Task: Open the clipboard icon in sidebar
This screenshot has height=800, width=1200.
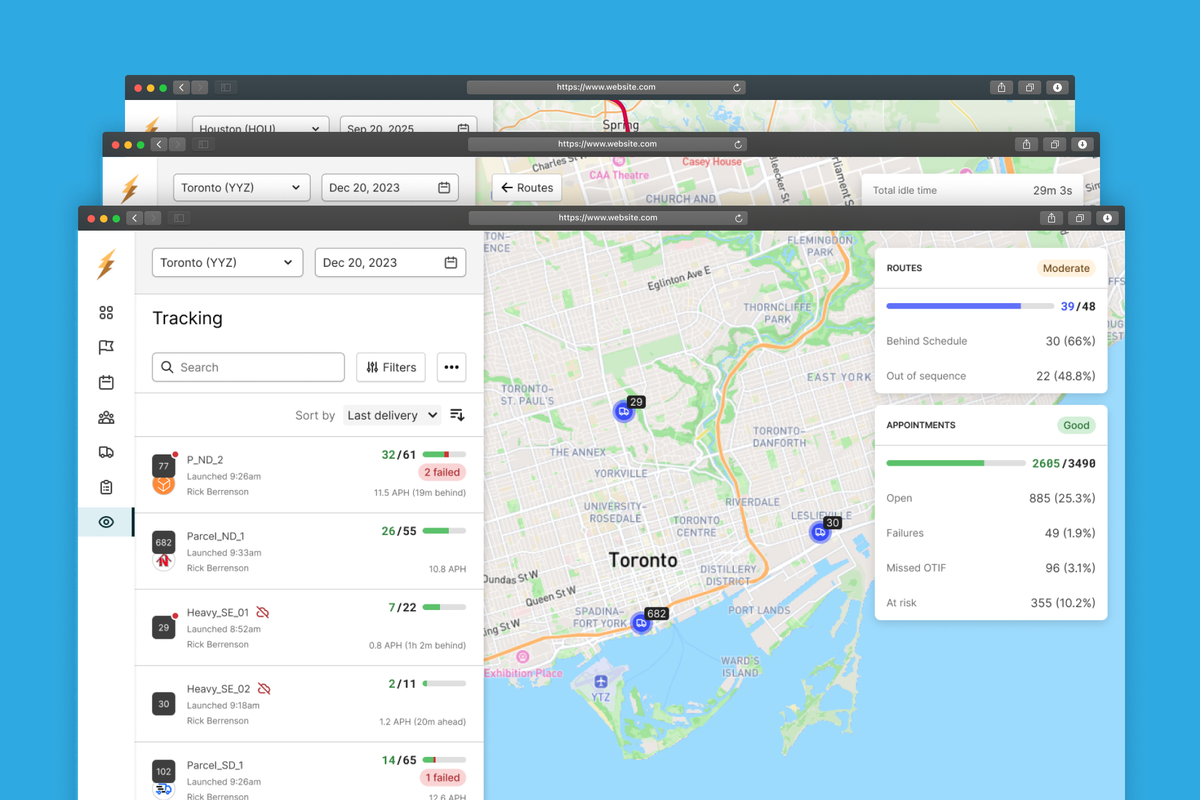Action: [106, 487]
